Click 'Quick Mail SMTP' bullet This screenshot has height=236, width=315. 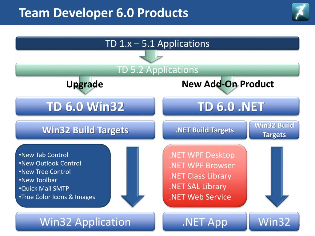(44, 189)
